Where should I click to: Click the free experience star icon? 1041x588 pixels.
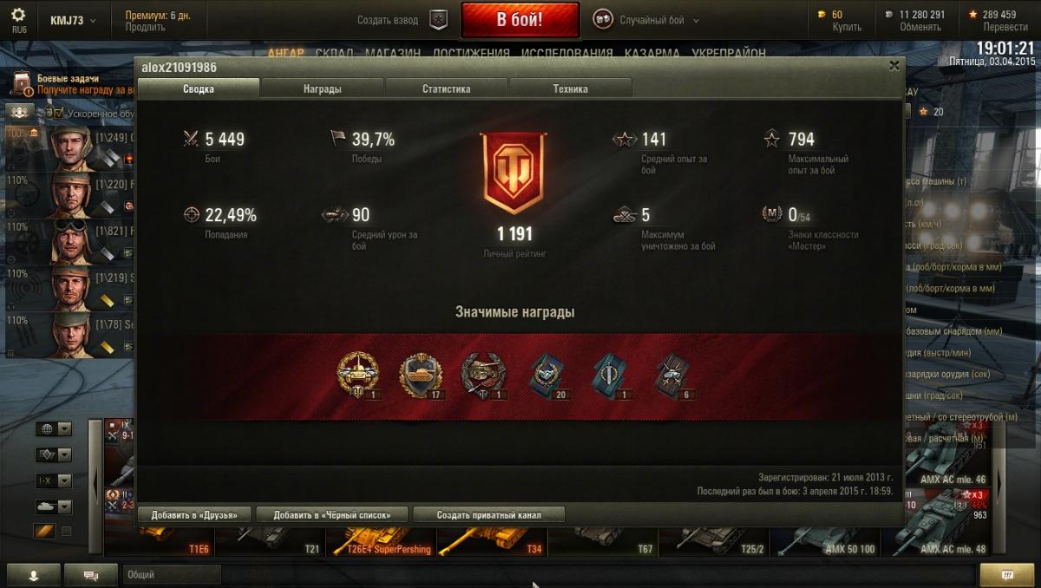973,15
